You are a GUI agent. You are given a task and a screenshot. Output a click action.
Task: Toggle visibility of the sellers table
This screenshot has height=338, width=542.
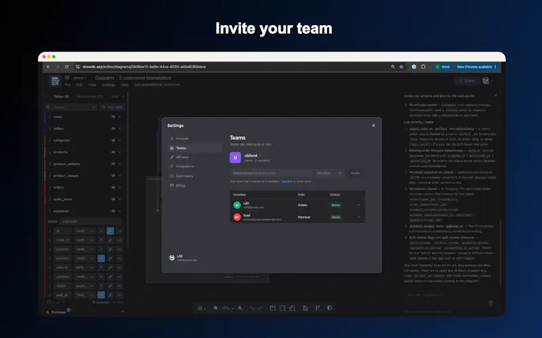[113, 128]
